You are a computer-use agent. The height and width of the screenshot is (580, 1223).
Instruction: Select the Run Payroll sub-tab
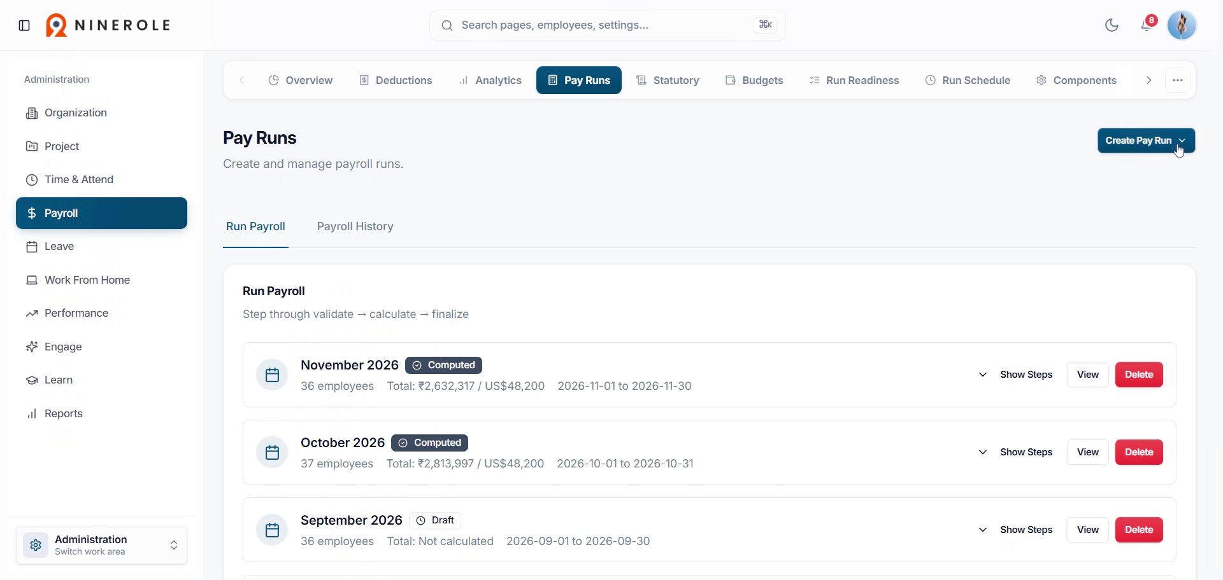[x=255, y=226]
